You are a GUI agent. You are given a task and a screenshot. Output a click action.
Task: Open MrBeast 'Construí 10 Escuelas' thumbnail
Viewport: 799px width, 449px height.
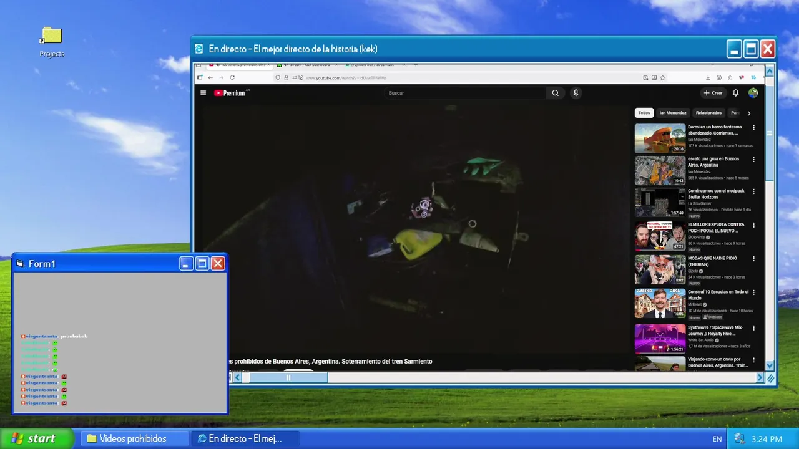click(660, 304)
